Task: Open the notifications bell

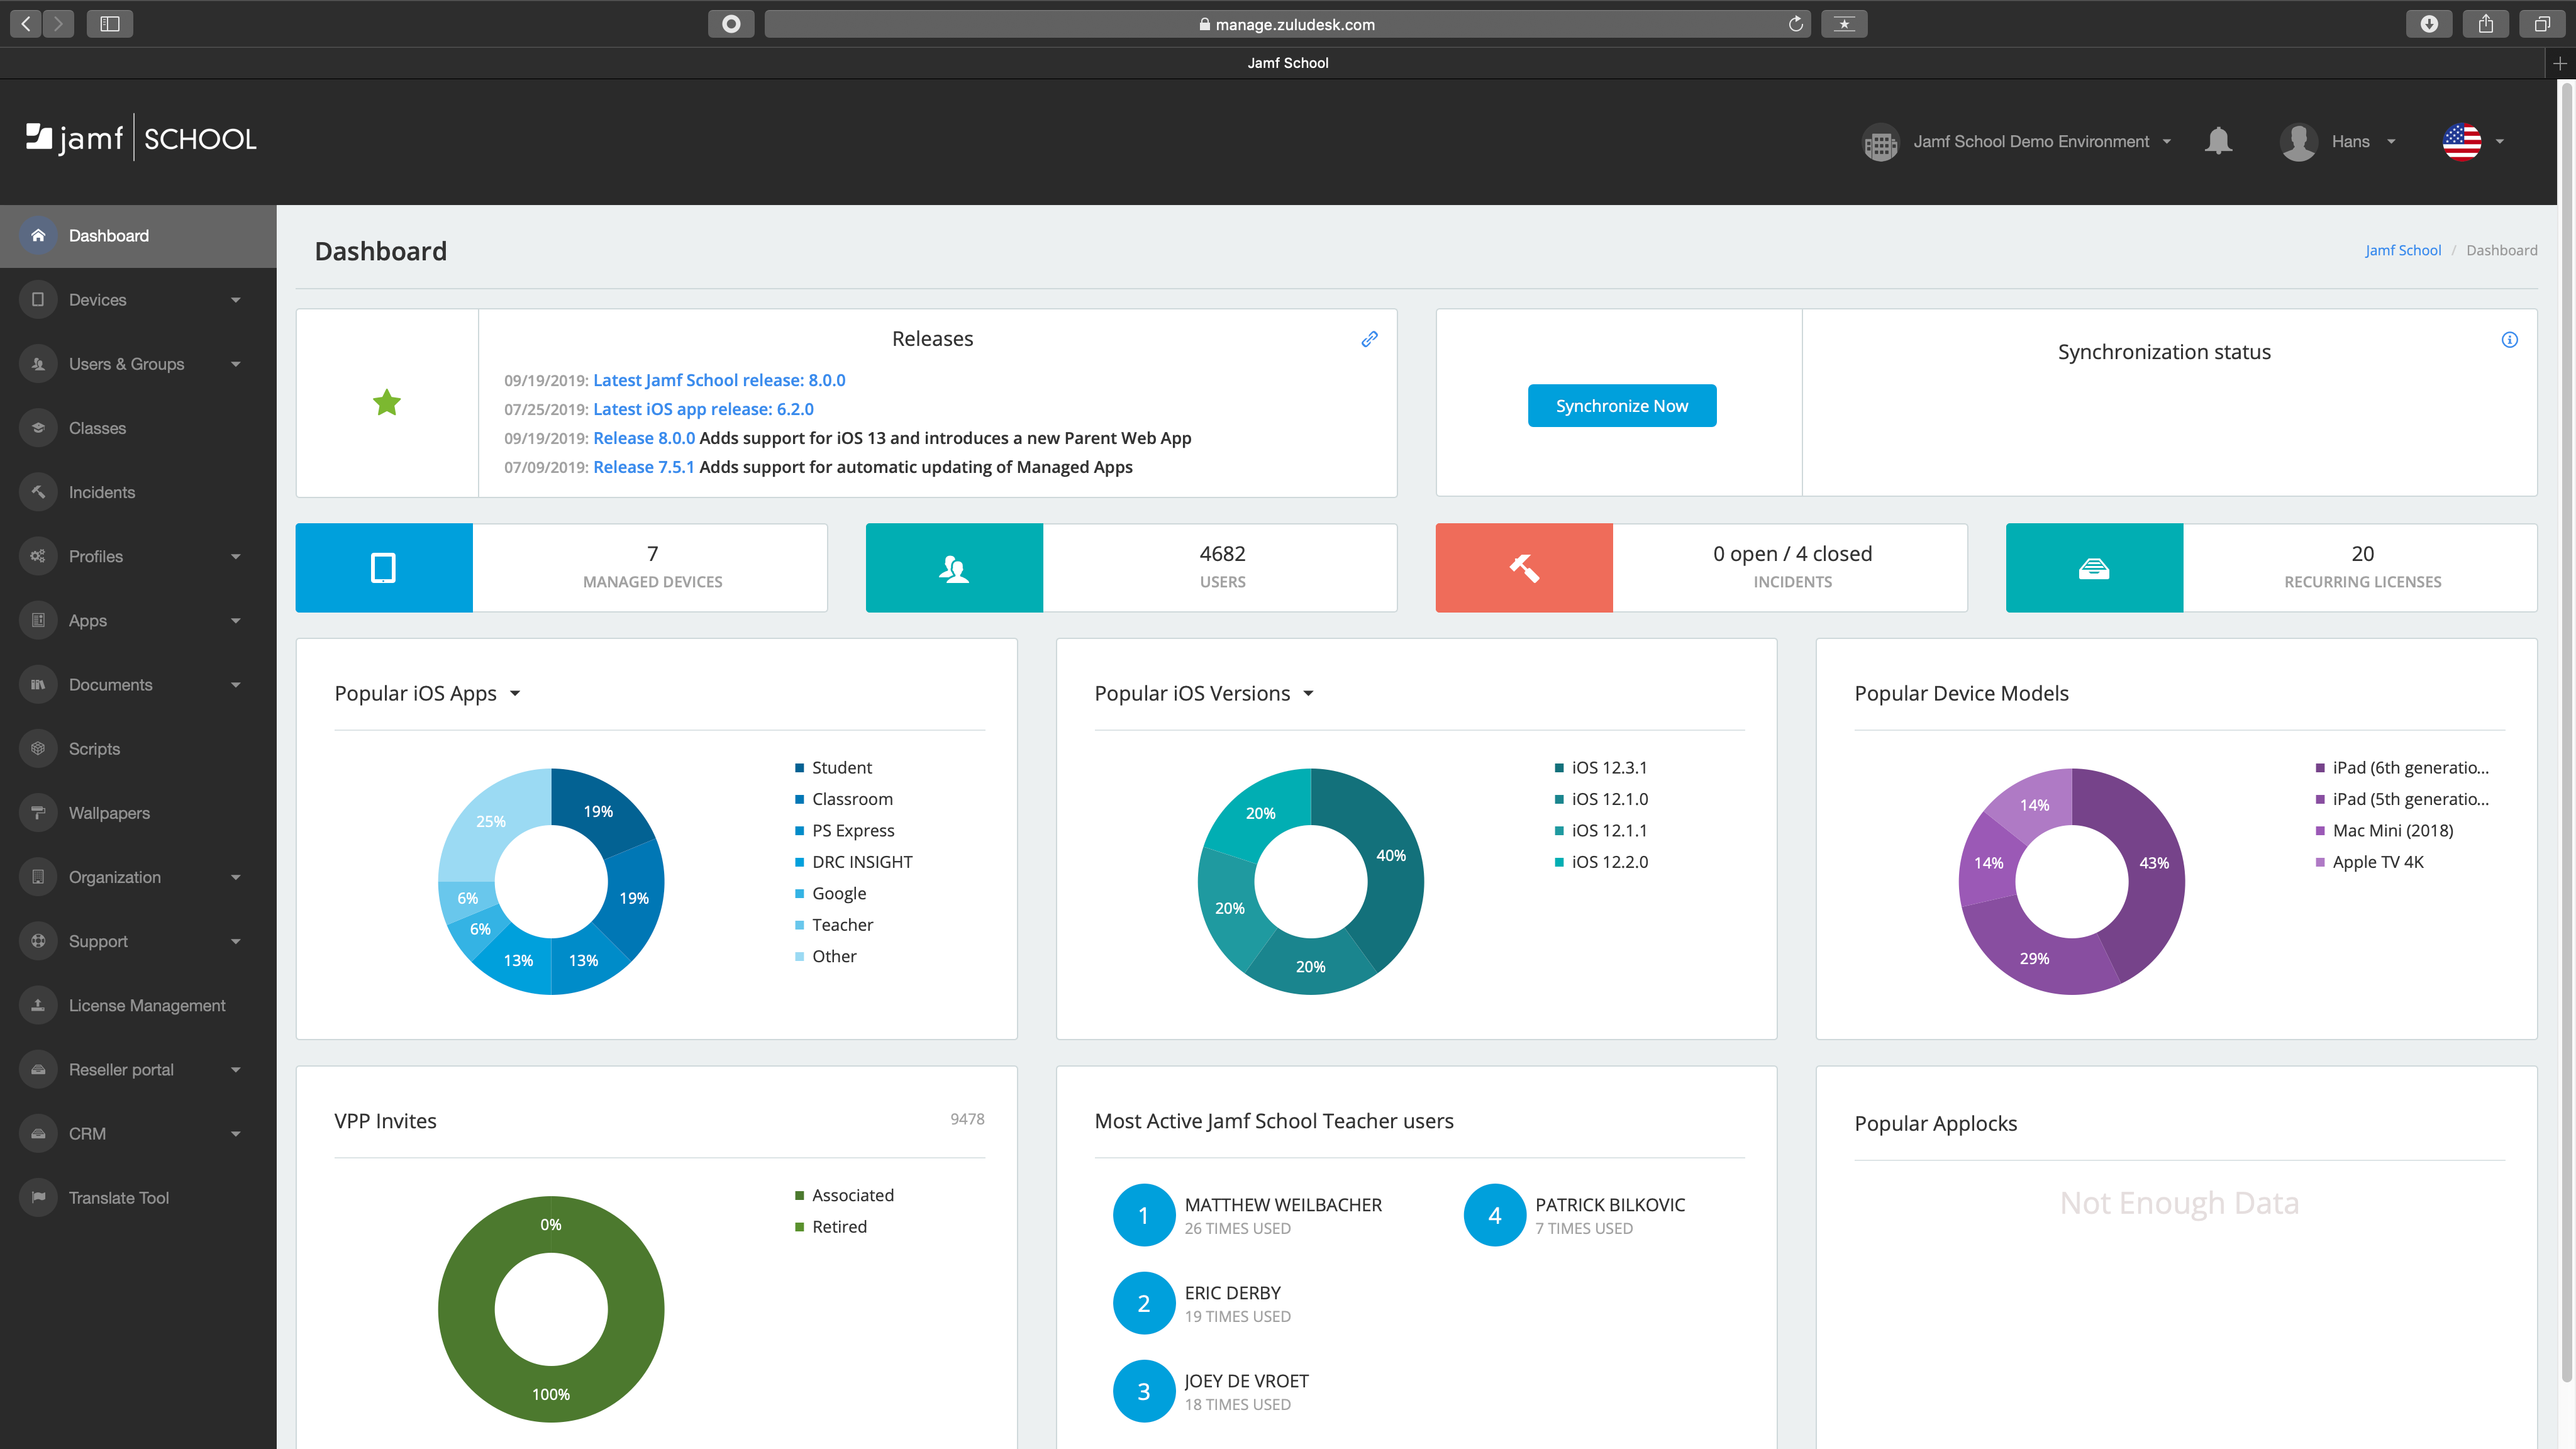Action: tap(2218, 141)
